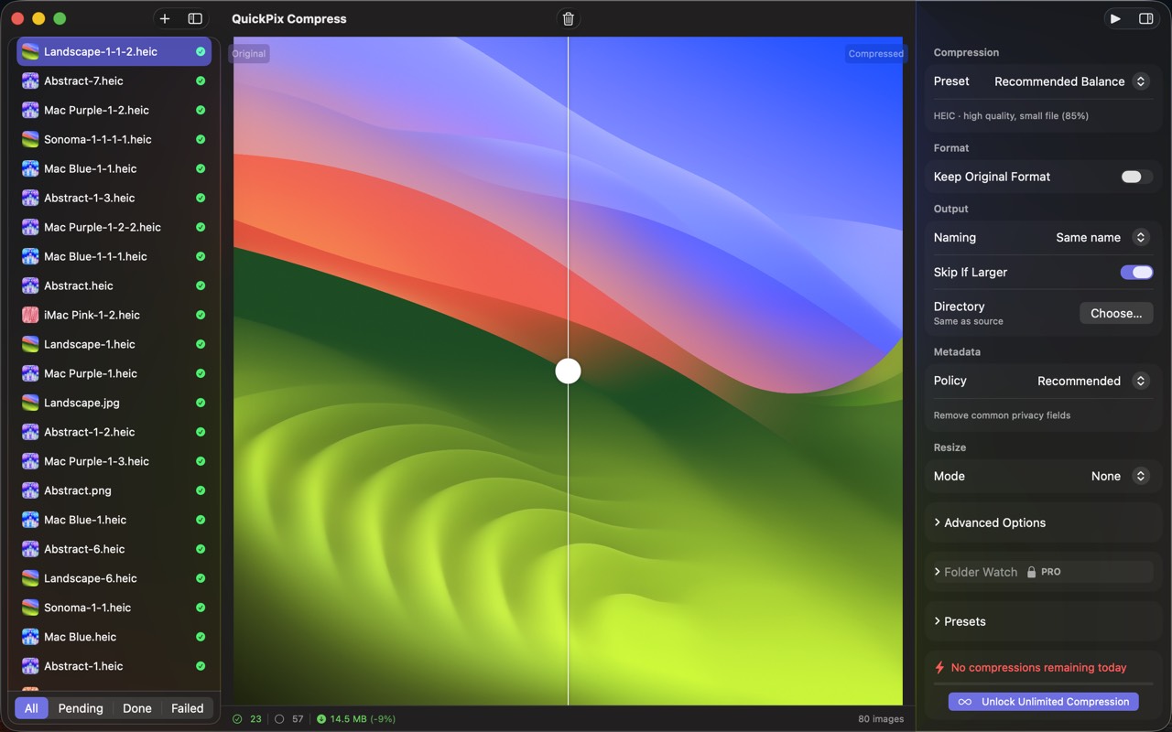Click green check beside Abstract-1-3.heic

click(201, 198)
